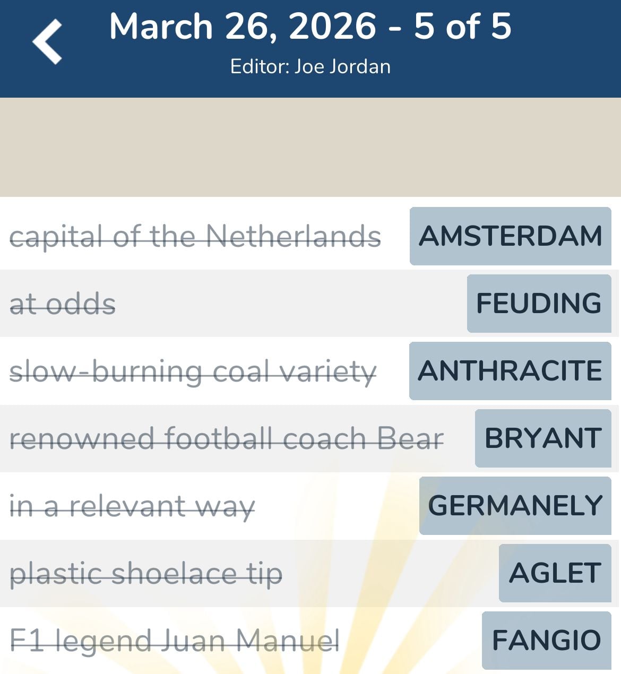
Task: Click the "capital of the Netherlands" clue
Action: (195, 236)
